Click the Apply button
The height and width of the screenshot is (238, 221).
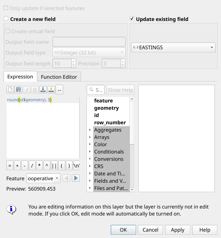click(178, 230)
